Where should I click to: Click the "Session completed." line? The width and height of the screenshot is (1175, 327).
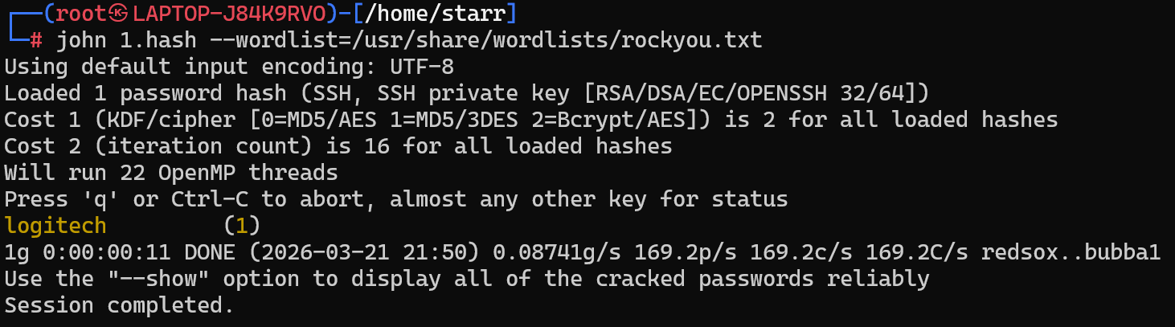pyautogui.click(x=120, y=305)
